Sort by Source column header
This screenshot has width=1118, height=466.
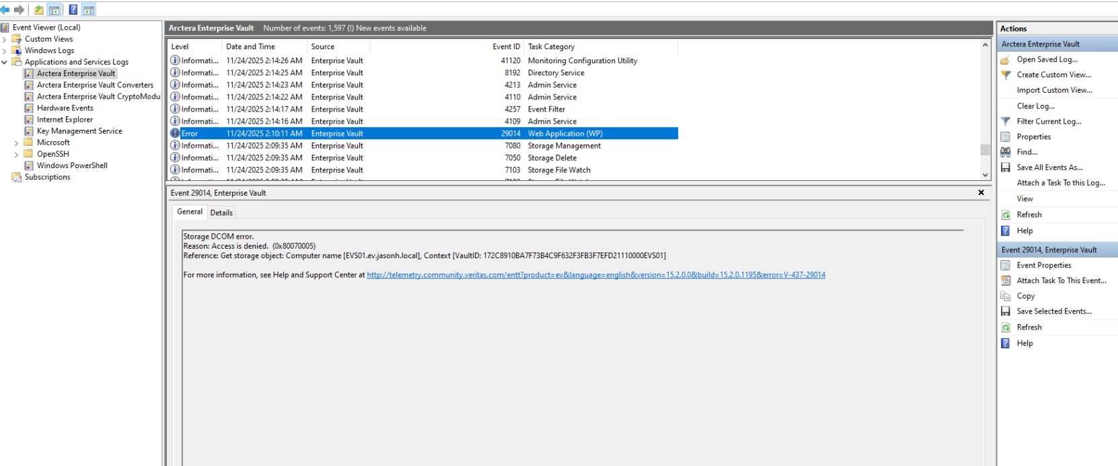point(339,46)
